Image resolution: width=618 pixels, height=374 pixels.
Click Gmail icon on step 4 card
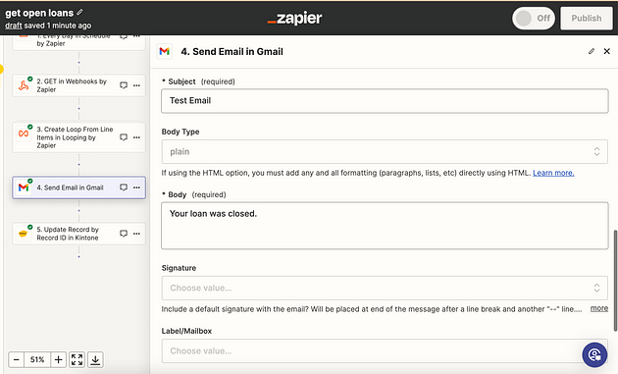coord(24,187)
